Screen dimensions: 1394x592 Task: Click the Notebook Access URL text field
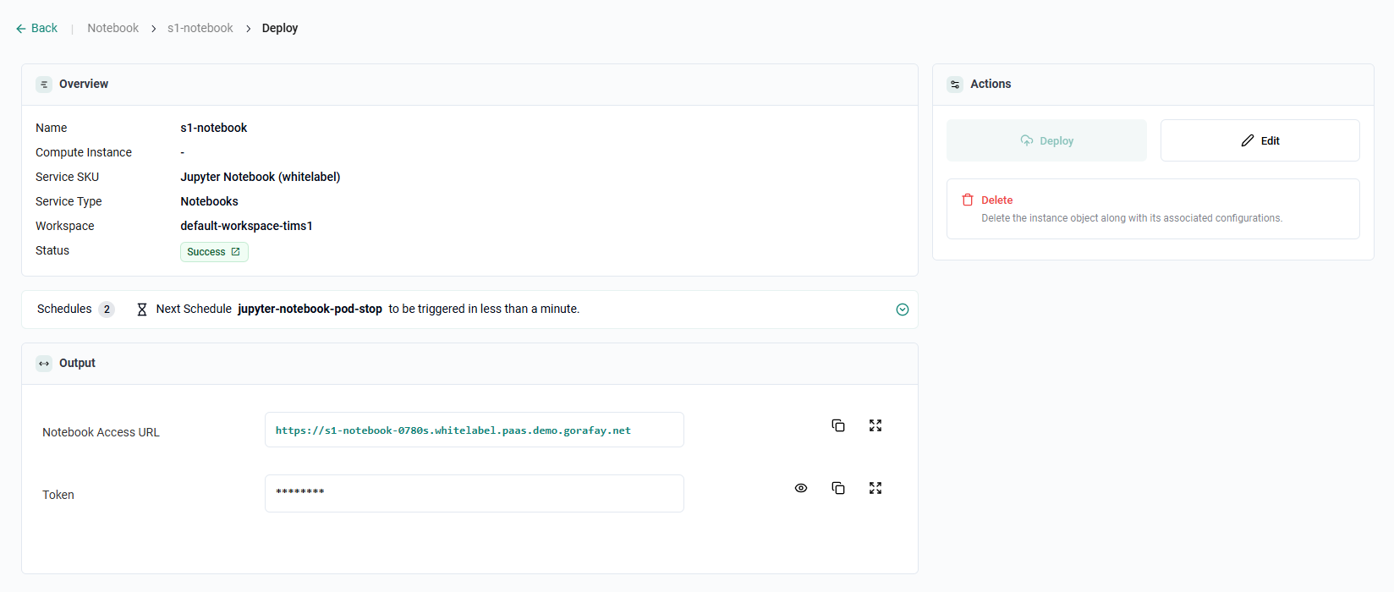[x=474, y=430]
